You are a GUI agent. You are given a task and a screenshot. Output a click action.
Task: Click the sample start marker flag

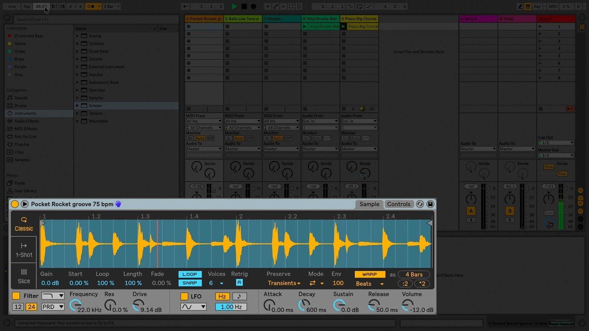click(x=43, y=223)
